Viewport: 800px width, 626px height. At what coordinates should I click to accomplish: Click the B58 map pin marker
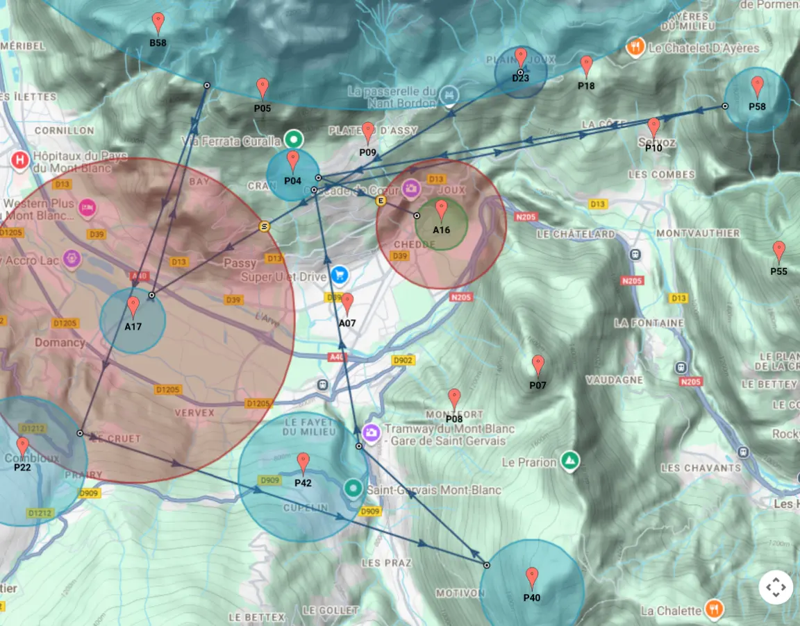click(x=158, y=24)
